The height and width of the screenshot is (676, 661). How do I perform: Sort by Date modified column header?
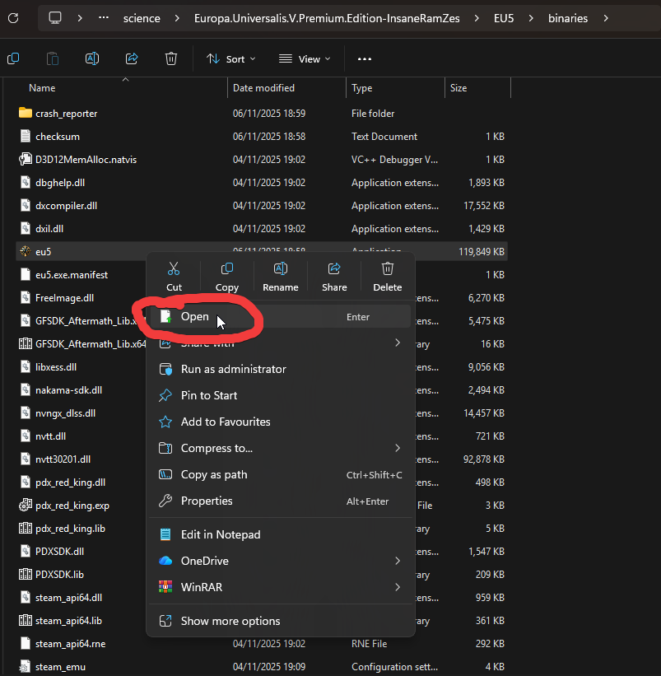(x=263, y=88)
